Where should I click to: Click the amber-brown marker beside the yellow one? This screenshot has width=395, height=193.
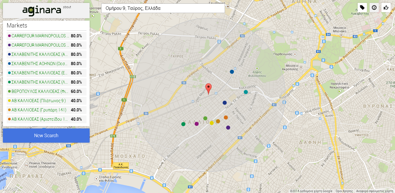(218, 121)
